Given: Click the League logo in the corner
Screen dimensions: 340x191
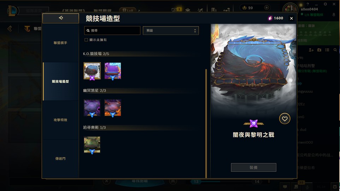Looking at the screenshot, I should pos(12,11).
